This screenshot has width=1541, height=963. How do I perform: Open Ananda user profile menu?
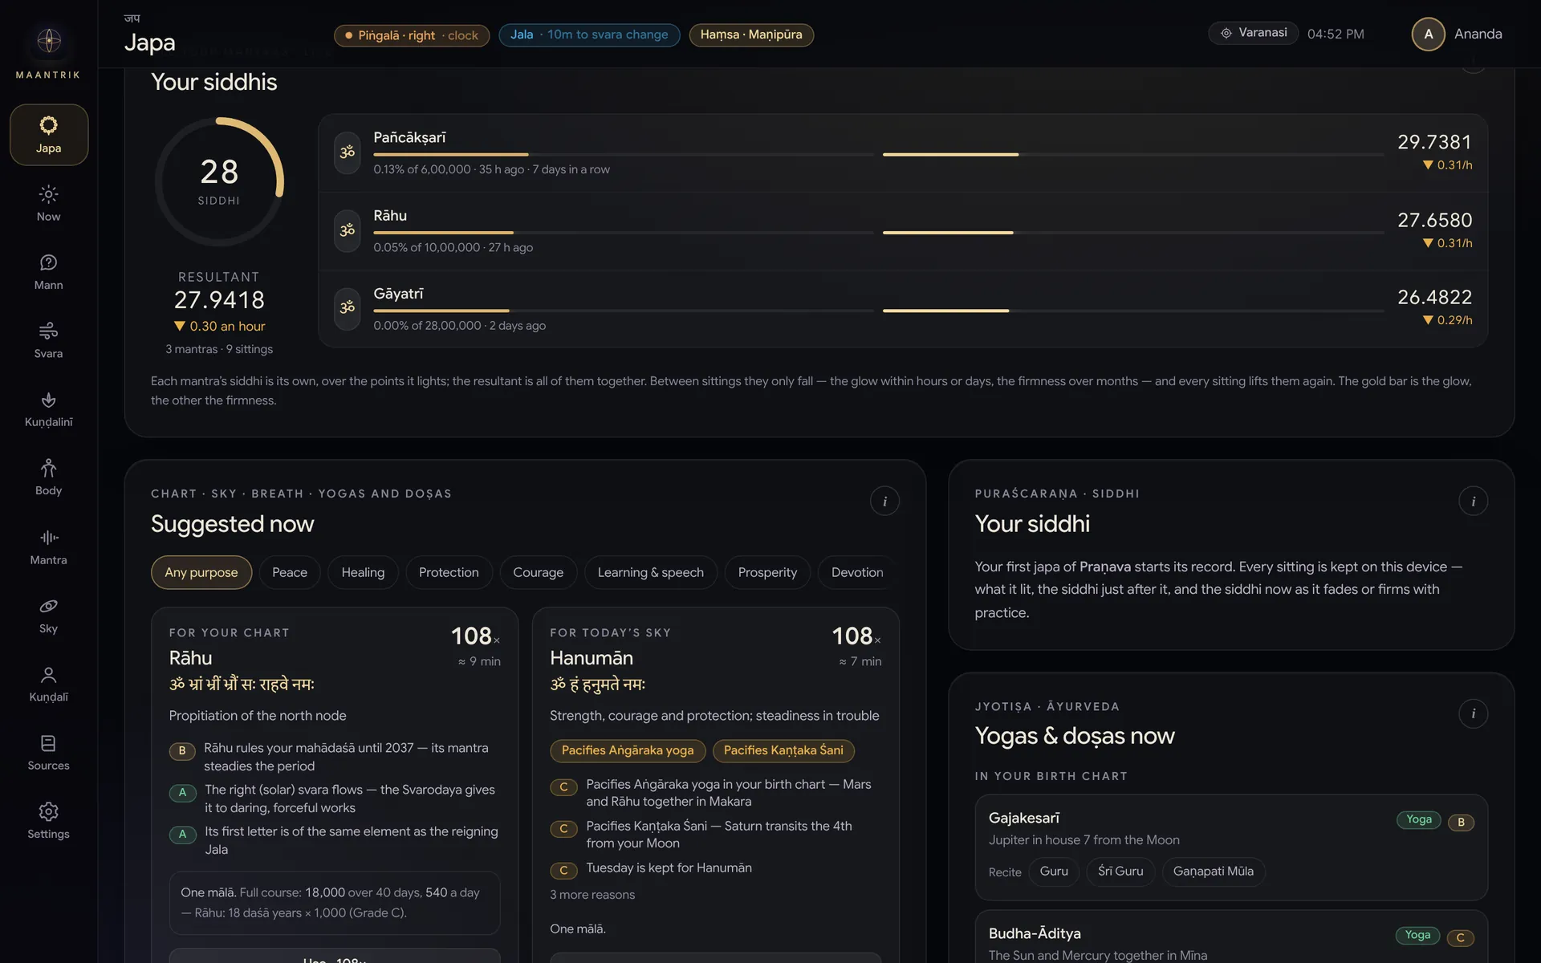pos(1457,34)
